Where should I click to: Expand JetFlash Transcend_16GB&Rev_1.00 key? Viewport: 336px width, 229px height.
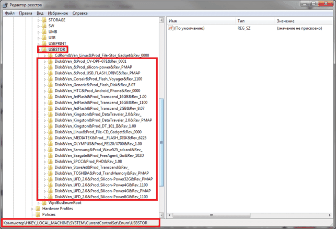[45, 97]
